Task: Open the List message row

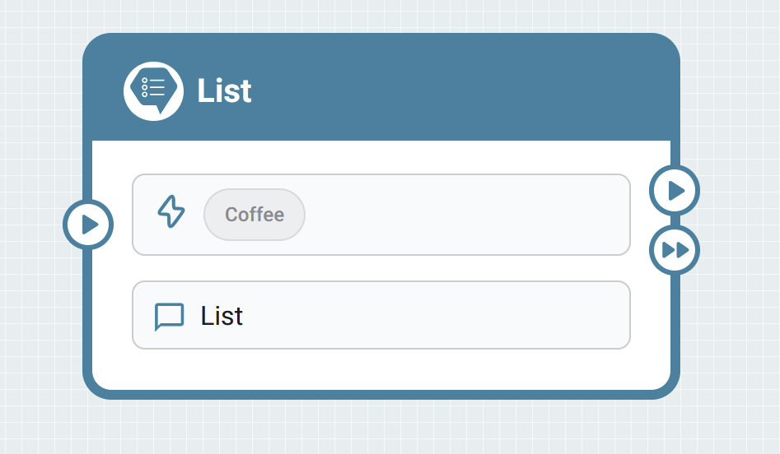Action: point(381,315)
